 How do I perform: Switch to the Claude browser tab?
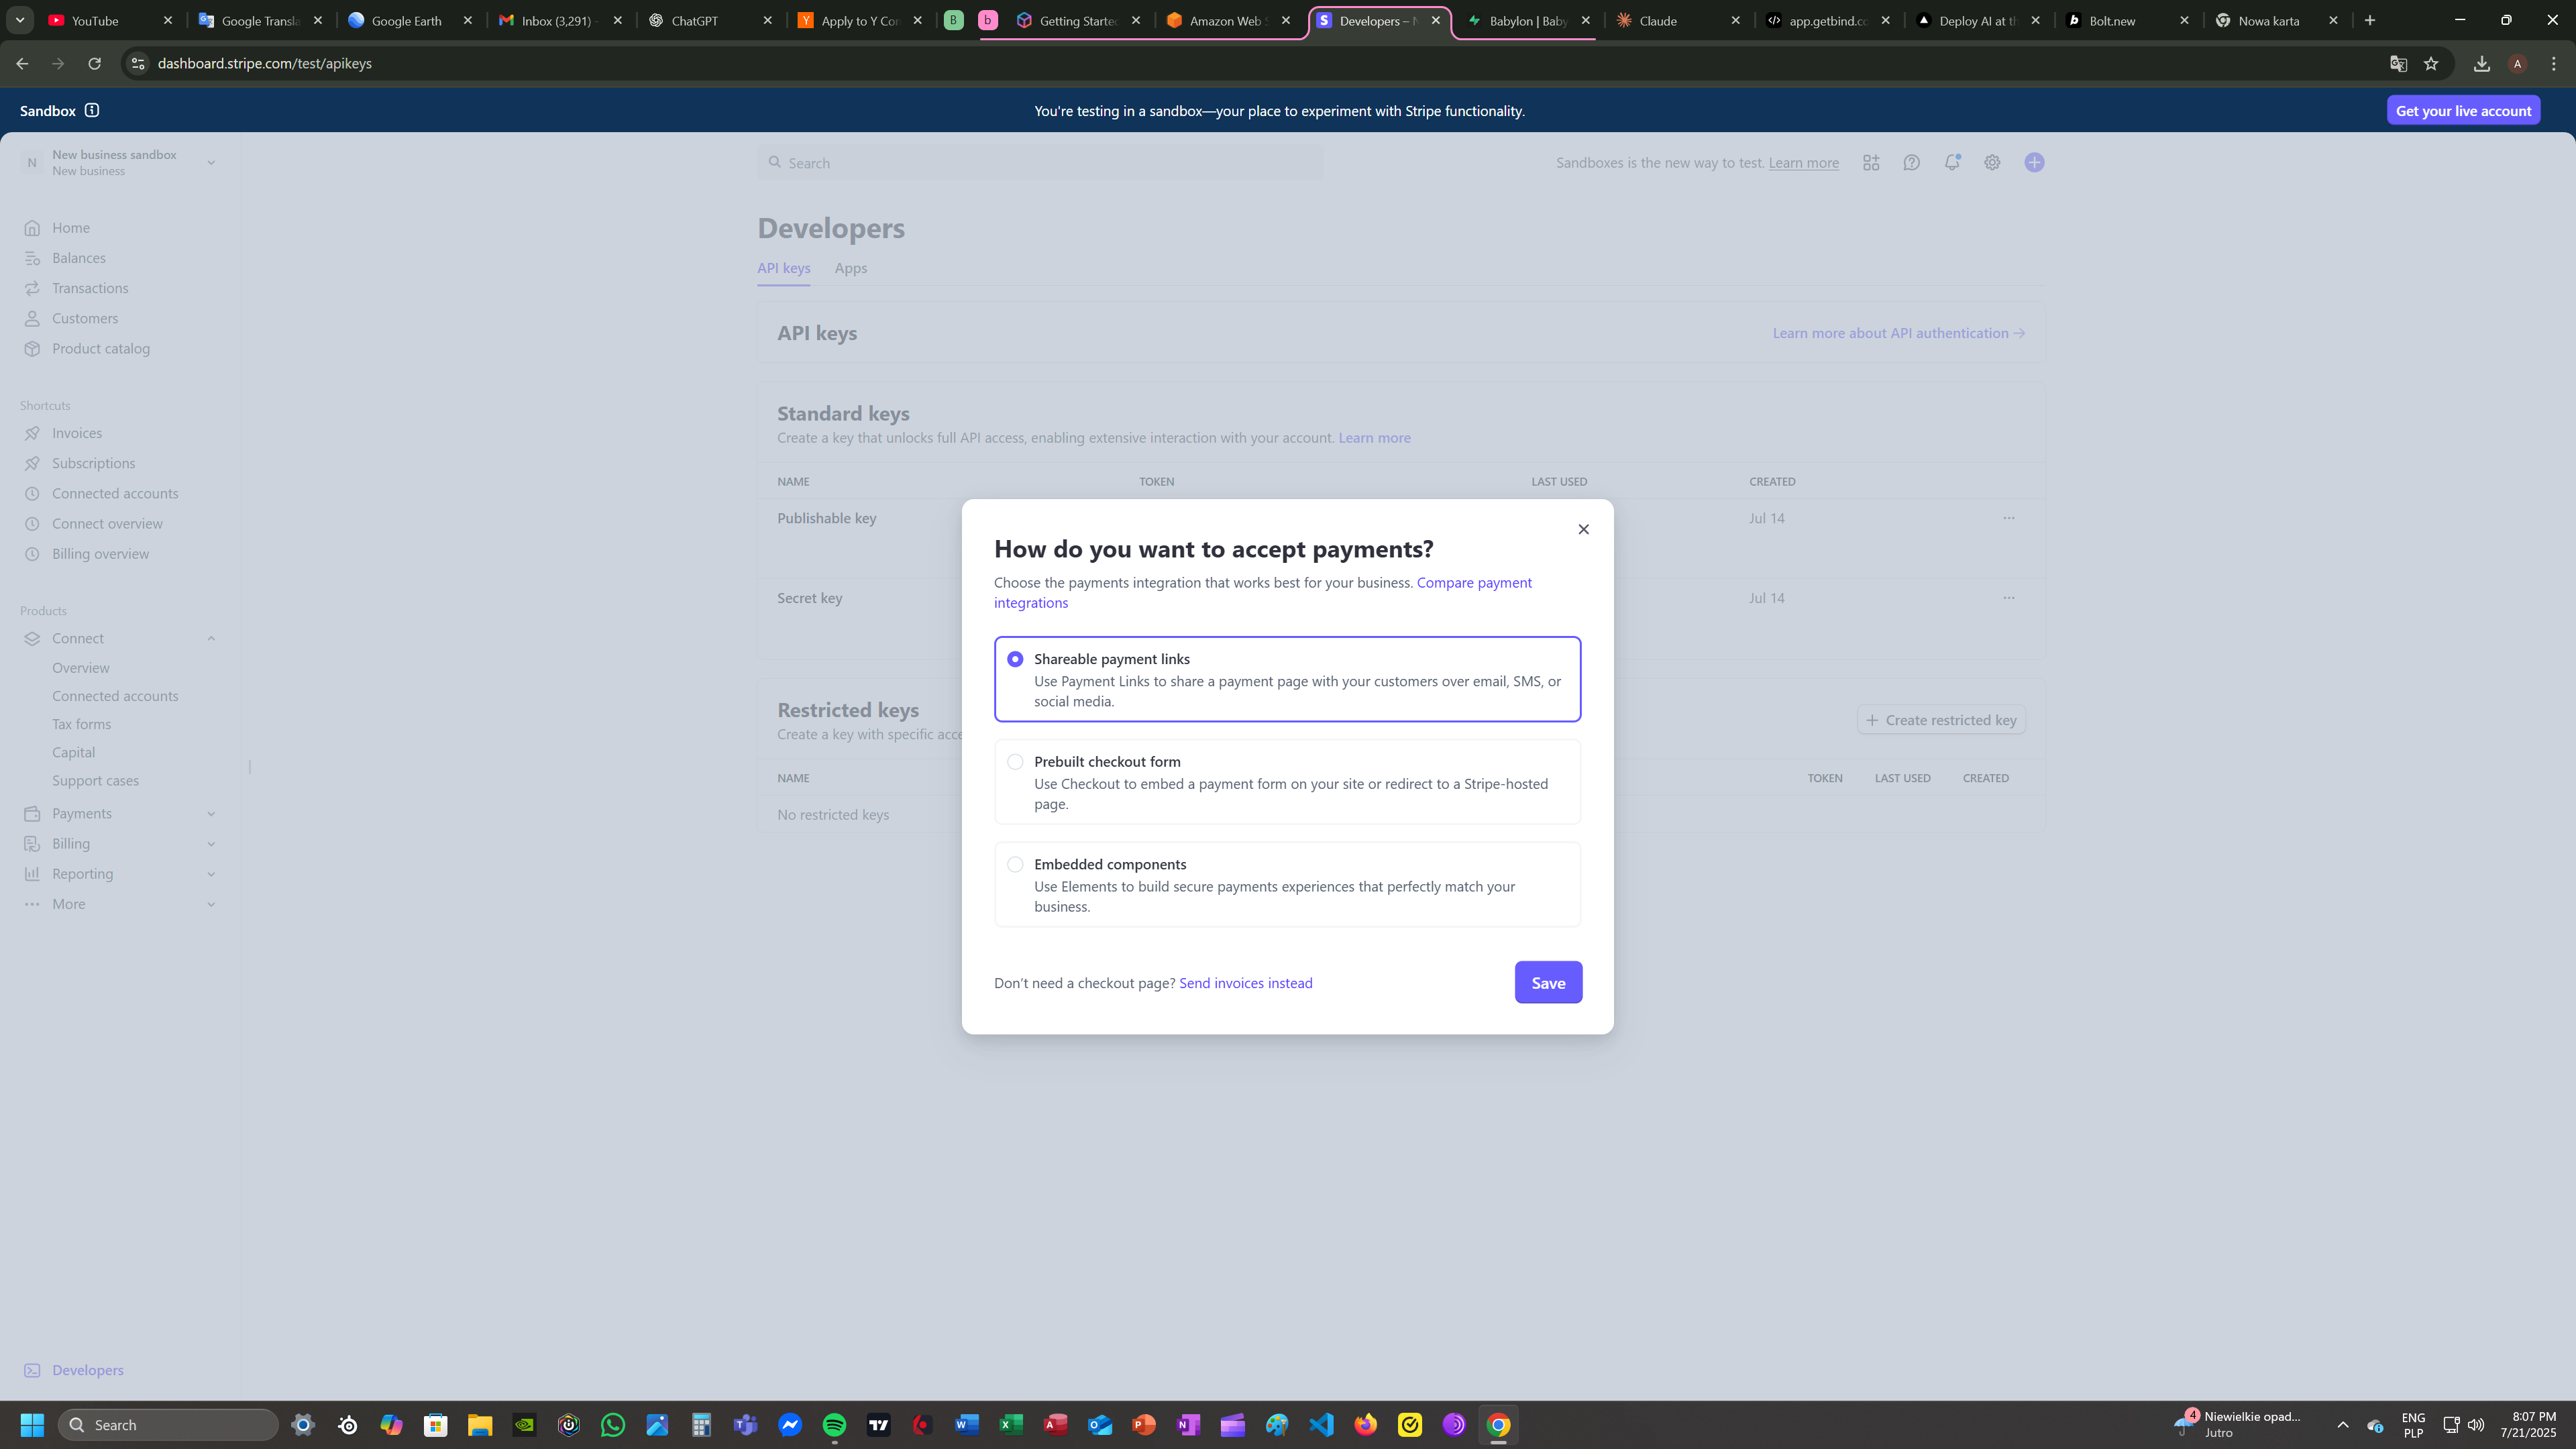pyautogui.click(x=1658, y=21)
